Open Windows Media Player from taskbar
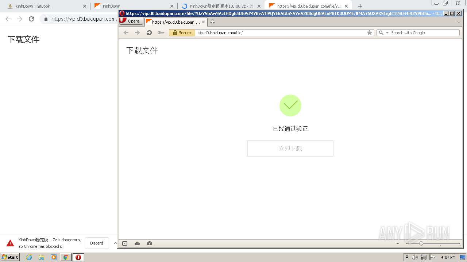The width and height of the screenshot is (467, 262). click(54, 257)
